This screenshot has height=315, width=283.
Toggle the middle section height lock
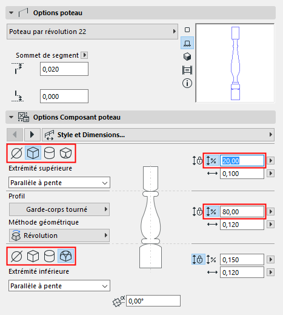click(x=198, y=212)
